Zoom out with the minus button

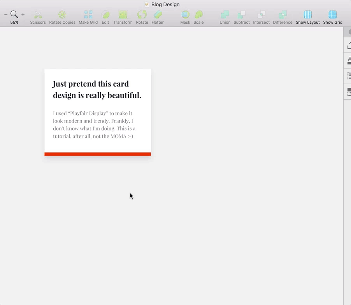coord(6,14)
